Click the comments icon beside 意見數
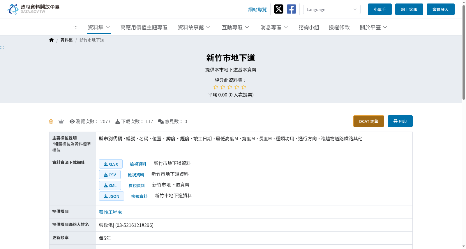Image resolution: width=466 pixels, height=249 pixels. (161, 121)
